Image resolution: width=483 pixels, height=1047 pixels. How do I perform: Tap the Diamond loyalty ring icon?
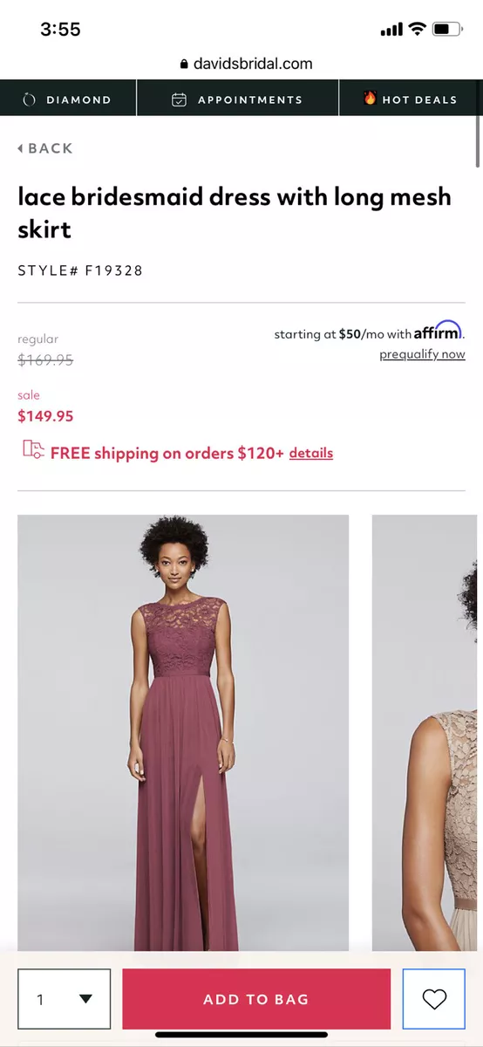[x=29, y=99]
